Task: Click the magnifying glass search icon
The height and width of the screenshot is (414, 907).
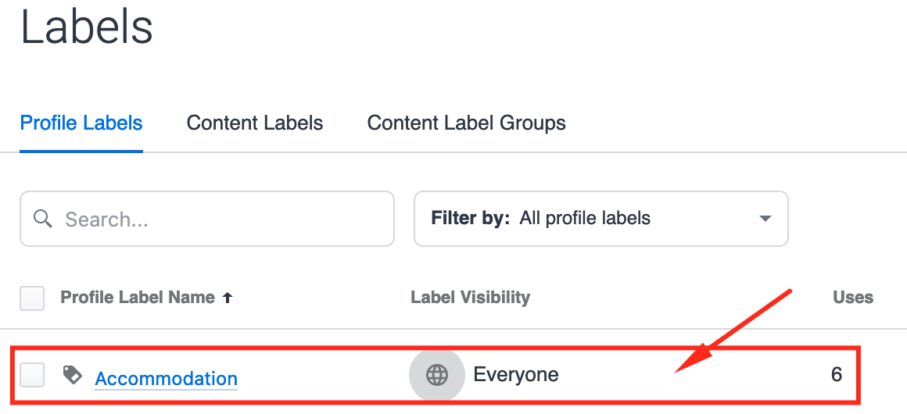Action: pos(43,219)
